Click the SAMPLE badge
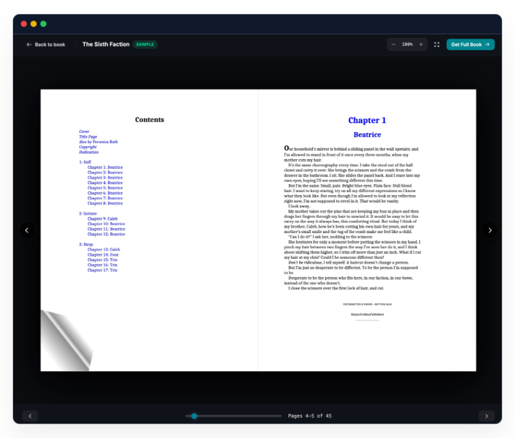Viewport: 515px width, 438px height. 145,44
